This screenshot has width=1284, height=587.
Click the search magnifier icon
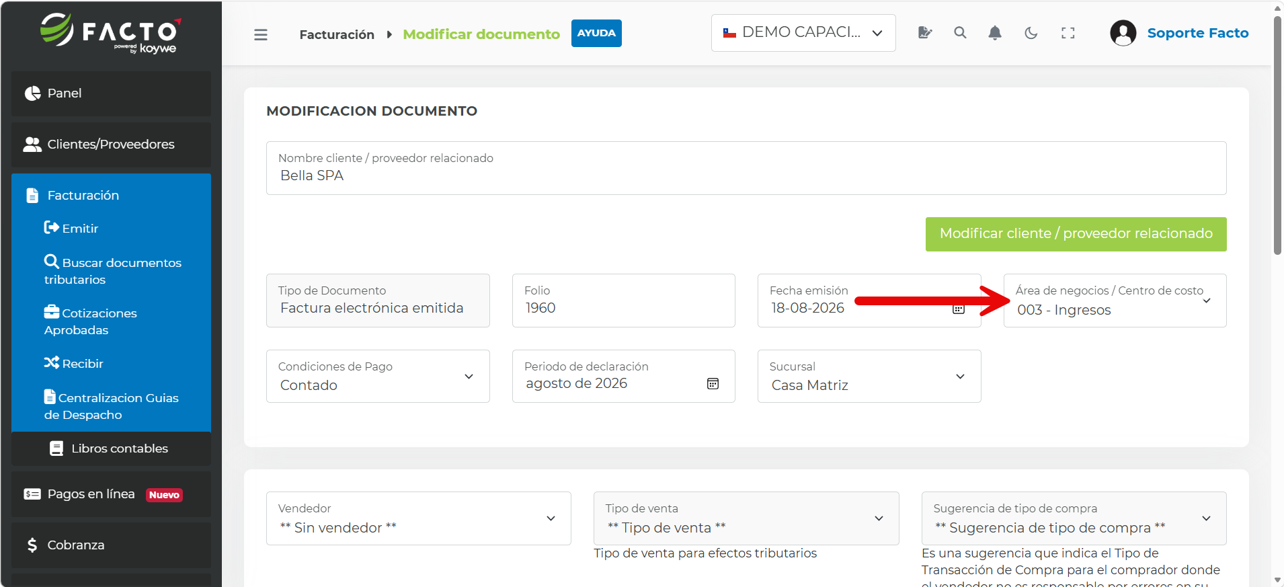pyautogui.click(x=960, y=32)
